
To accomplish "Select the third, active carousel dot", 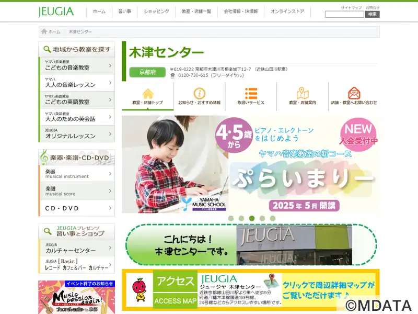I will click(252, 218).
